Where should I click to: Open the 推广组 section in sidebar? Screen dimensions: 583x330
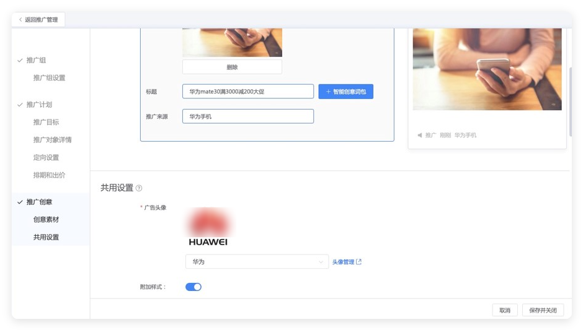(x=36, y=60)
